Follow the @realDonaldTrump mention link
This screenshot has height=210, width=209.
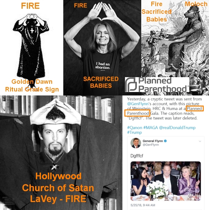click(177, 128)
